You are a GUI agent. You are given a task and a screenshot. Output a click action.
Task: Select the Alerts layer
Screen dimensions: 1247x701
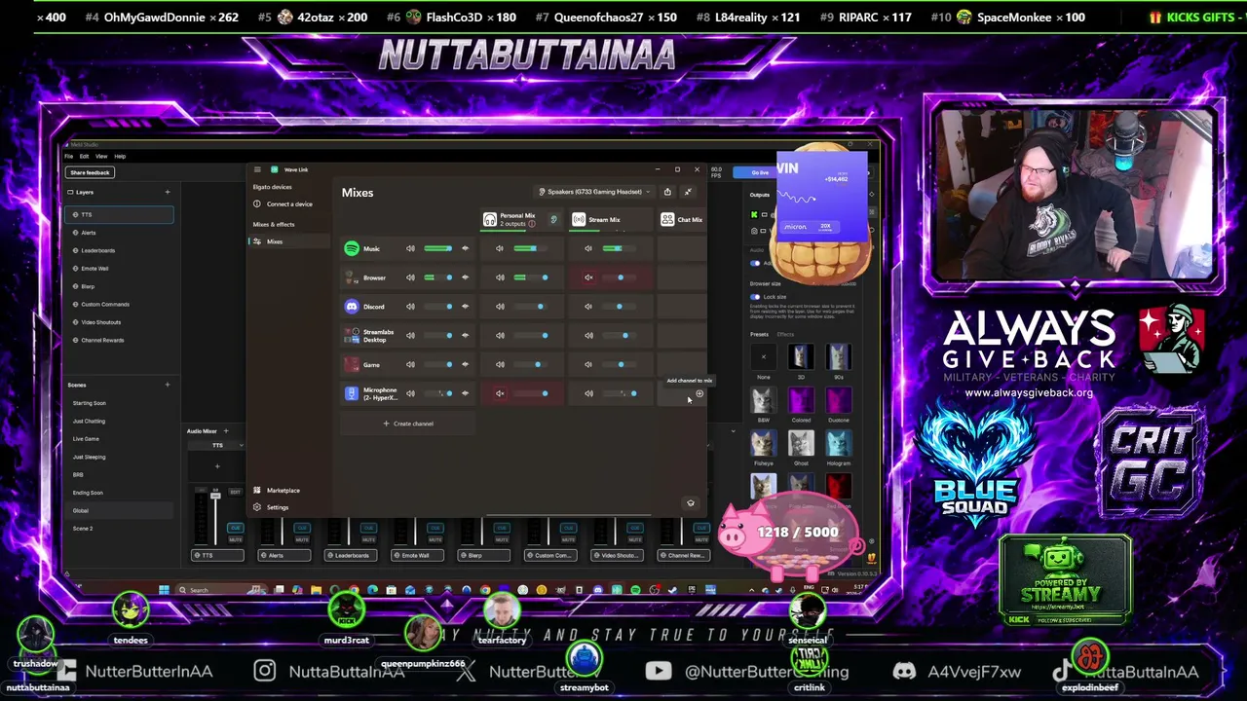[119, 233]
